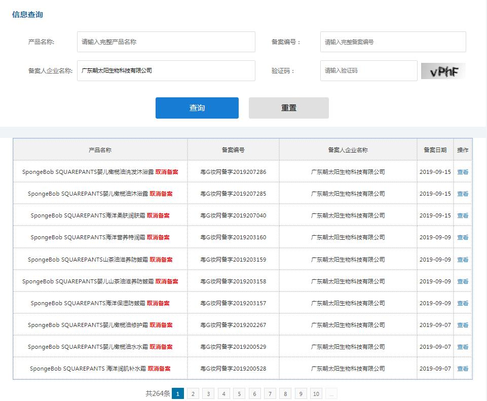
Task: Click the 备案编号 input field
Action: (x=393, y=42)
